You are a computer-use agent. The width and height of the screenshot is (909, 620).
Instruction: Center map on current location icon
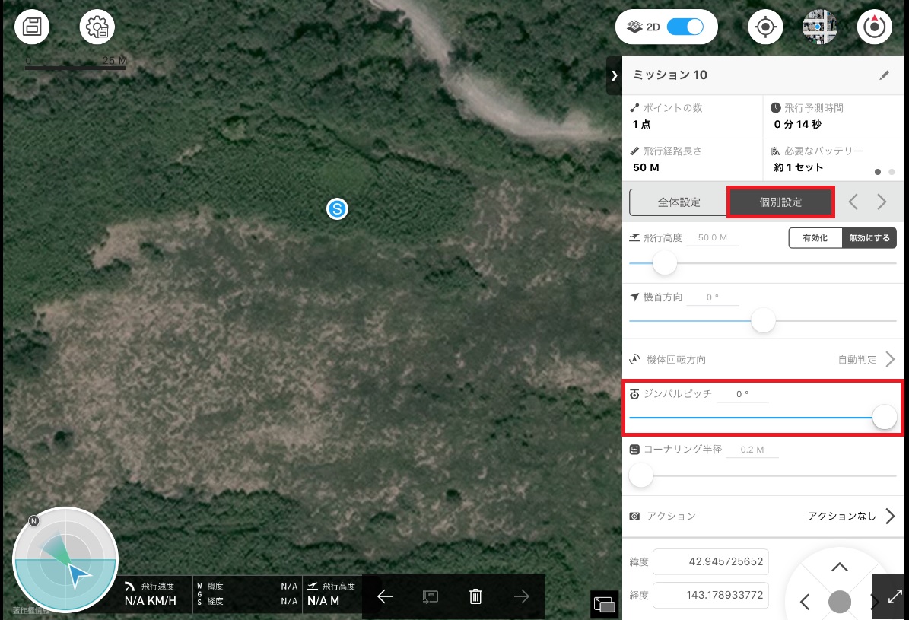765,27
